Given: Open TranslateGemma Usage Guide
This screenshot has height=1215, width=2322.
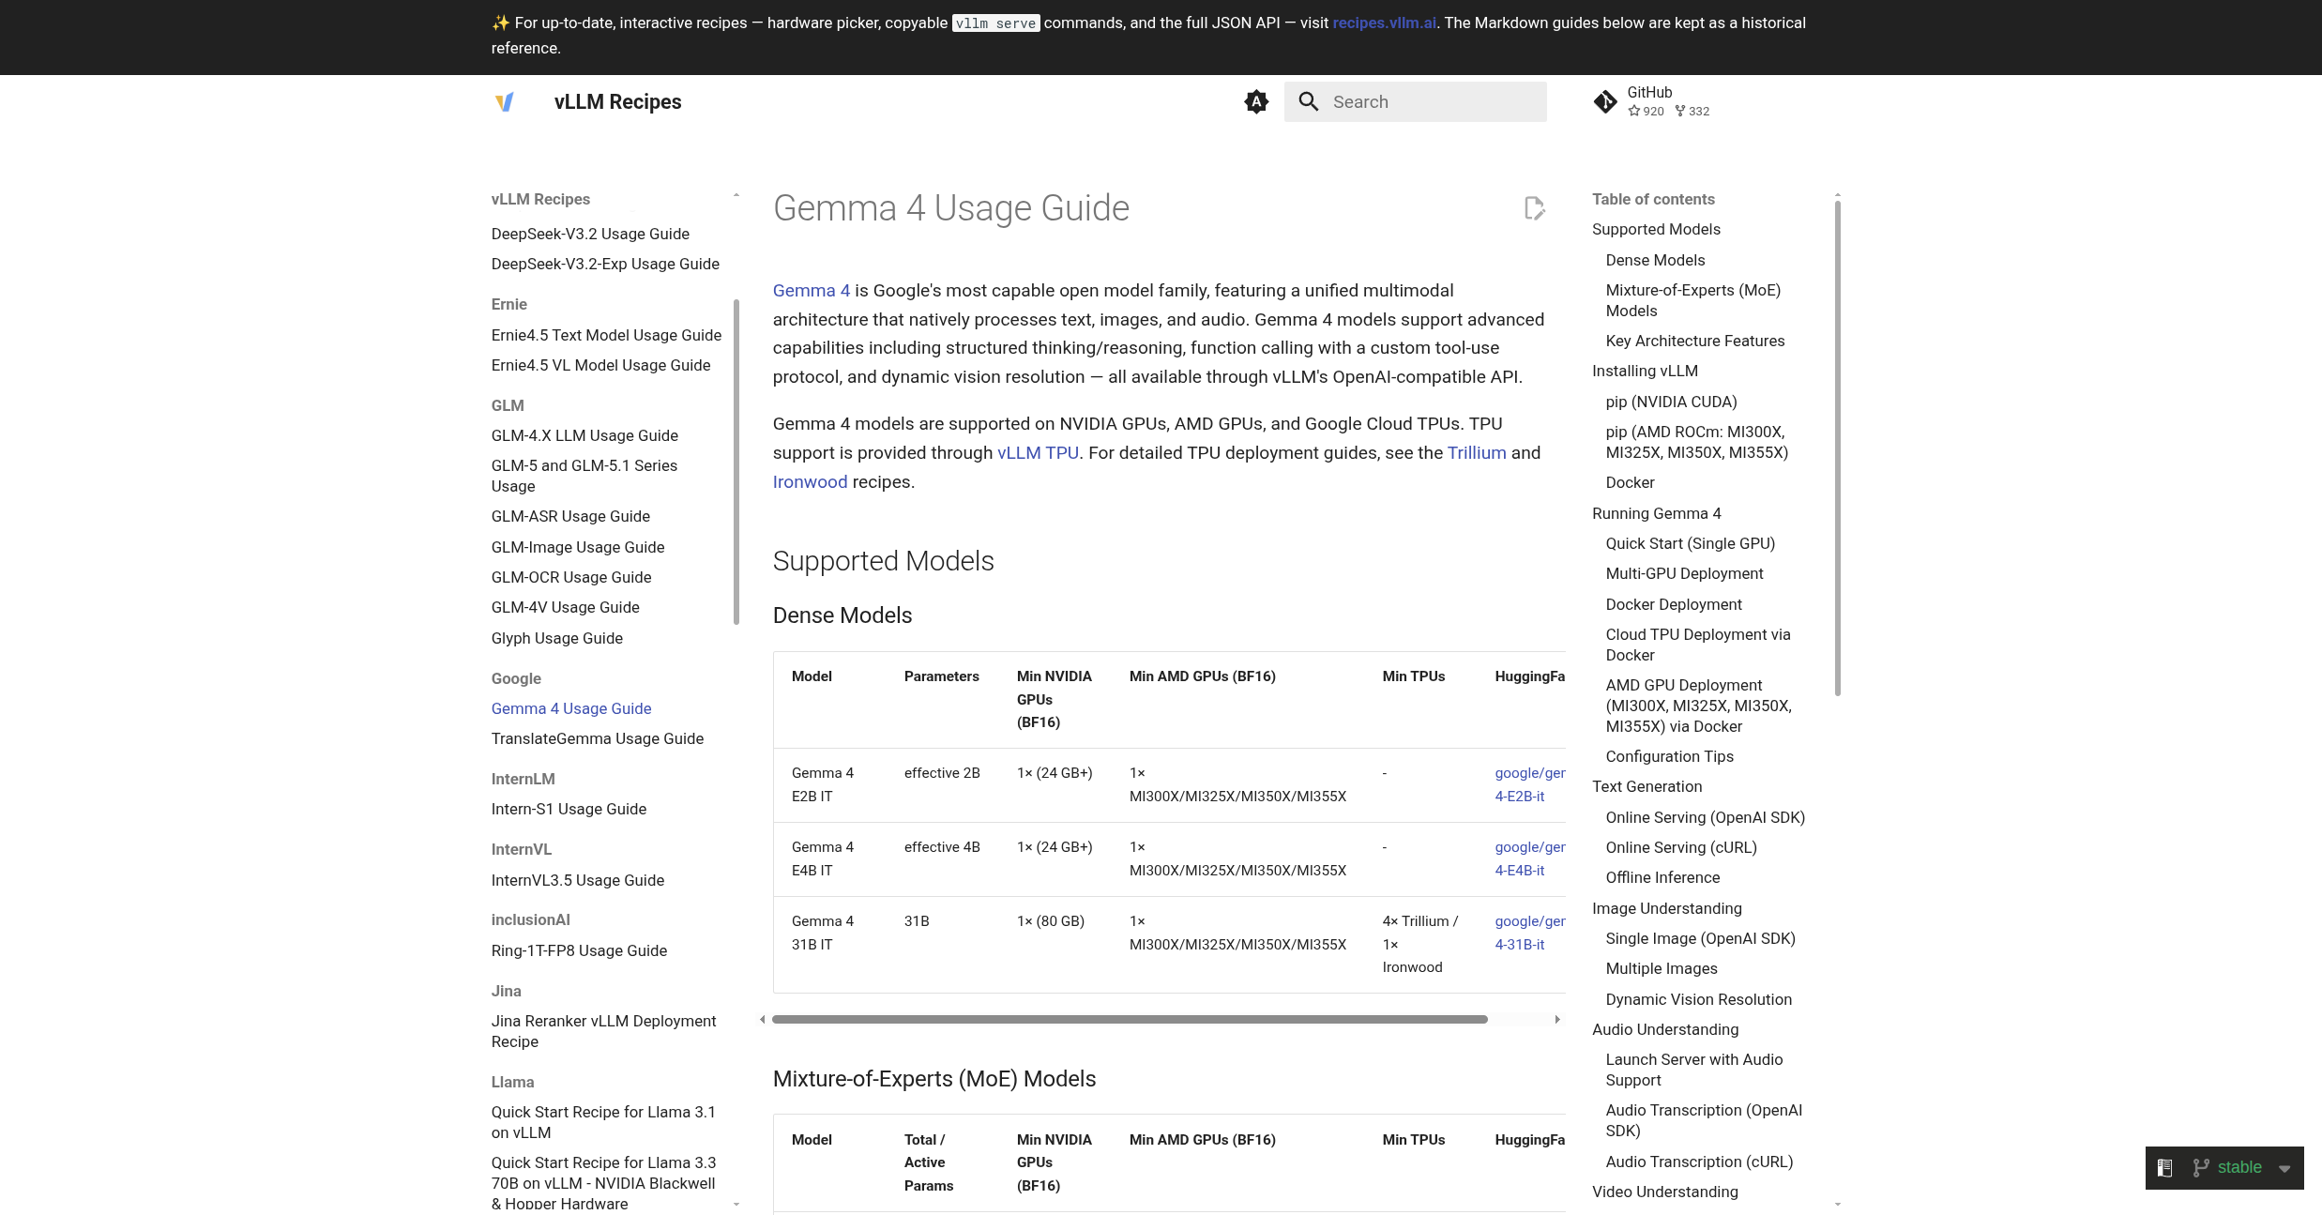Looking at the screenshot, I should (598, 738).
